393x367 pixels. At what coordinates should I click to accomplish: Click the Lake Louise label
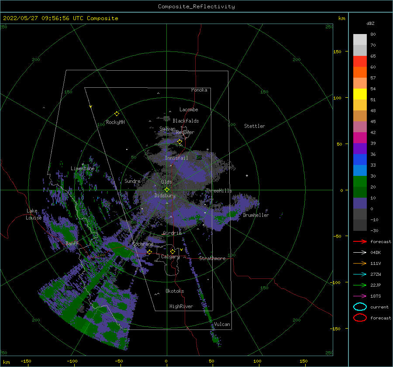tap(33, 214)
